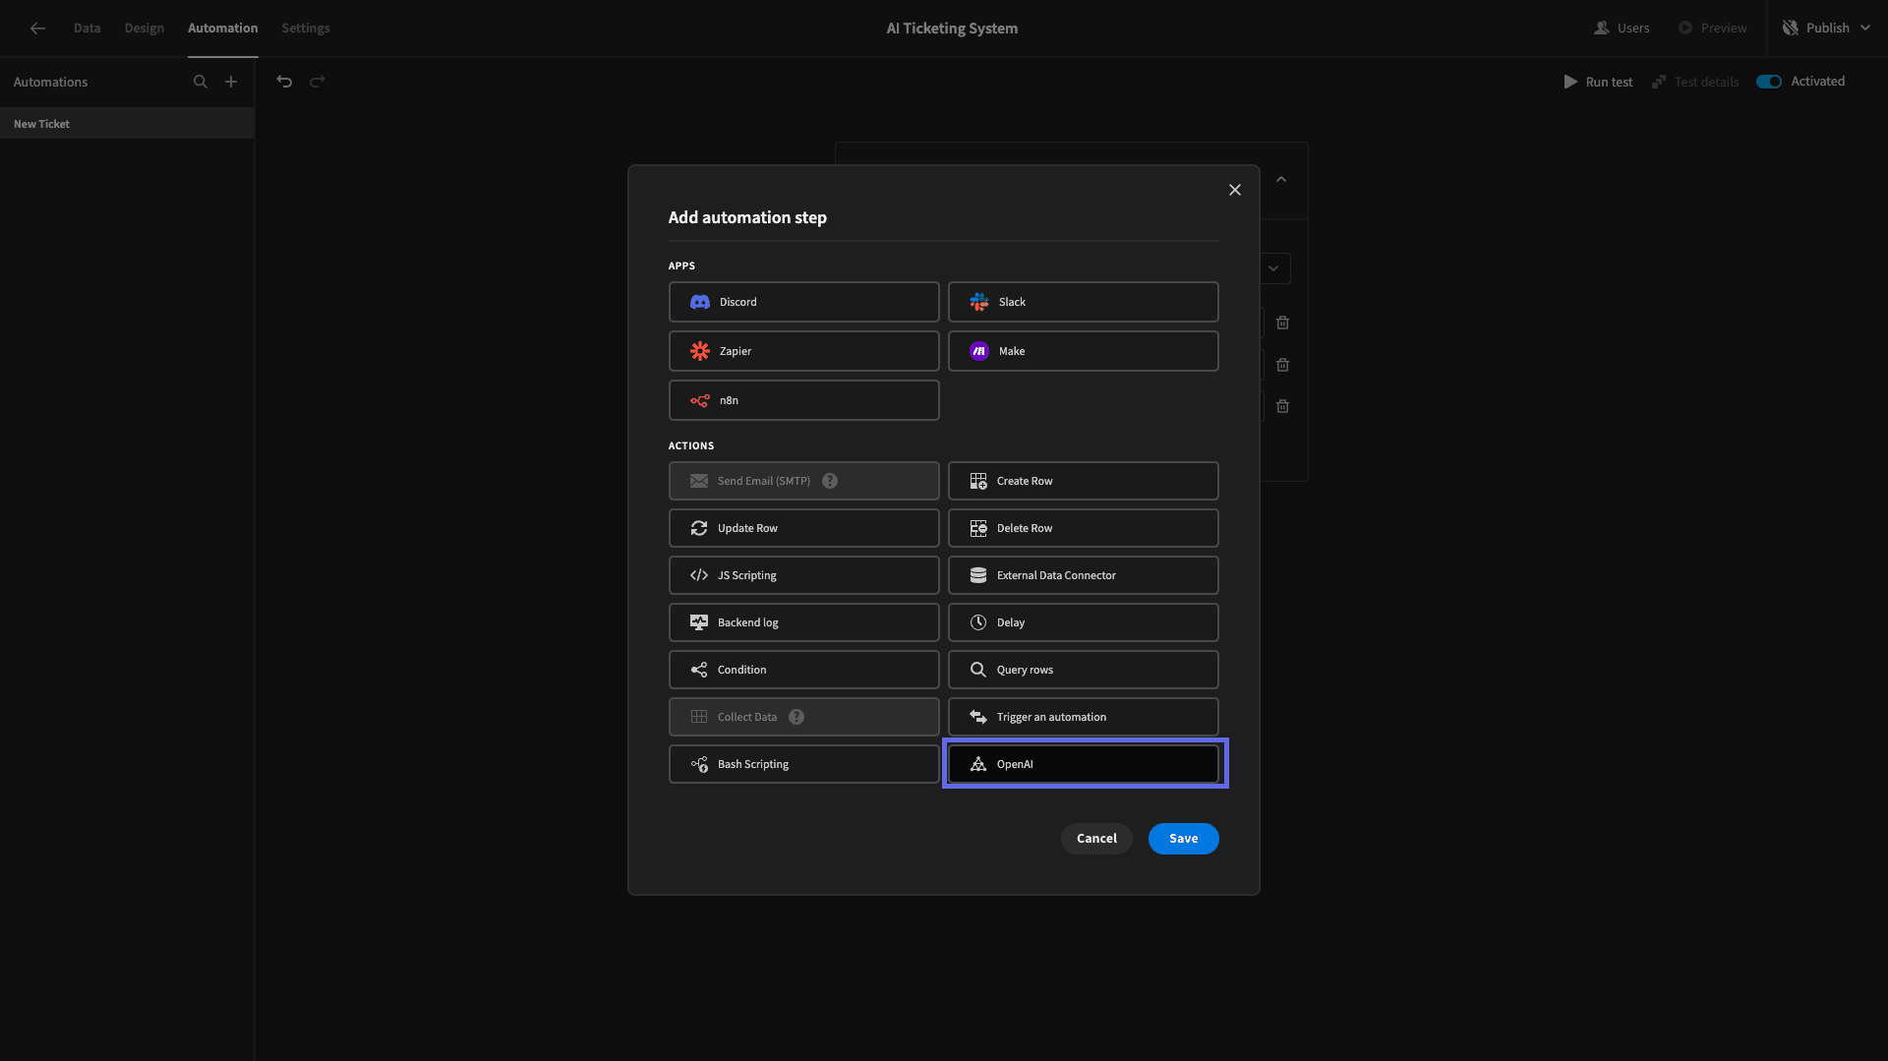Redo the last change

(317, 82)
